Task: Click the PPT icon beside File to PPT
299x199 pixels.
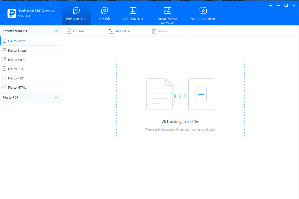Action: (4, 69)
